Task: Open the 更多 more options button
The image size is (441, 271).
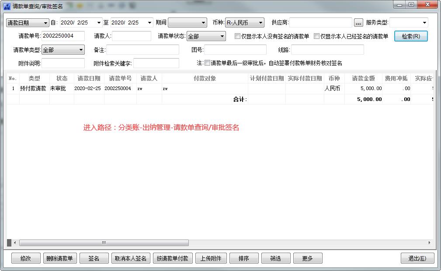Action: click(308, 258)
